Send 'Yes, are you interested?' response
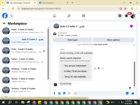This screenshot has width=140, height=105. (x=75, y=66)
